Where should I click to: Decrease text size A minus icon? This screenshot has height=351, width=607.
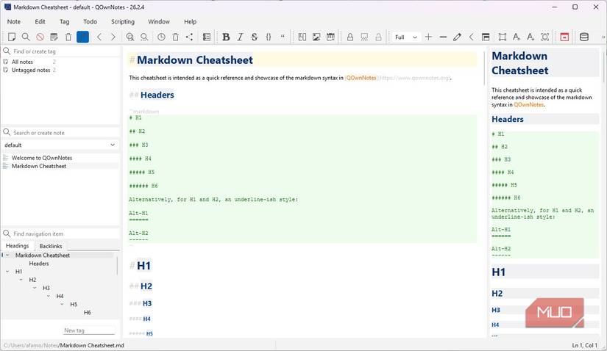click(x=530, y=37)
